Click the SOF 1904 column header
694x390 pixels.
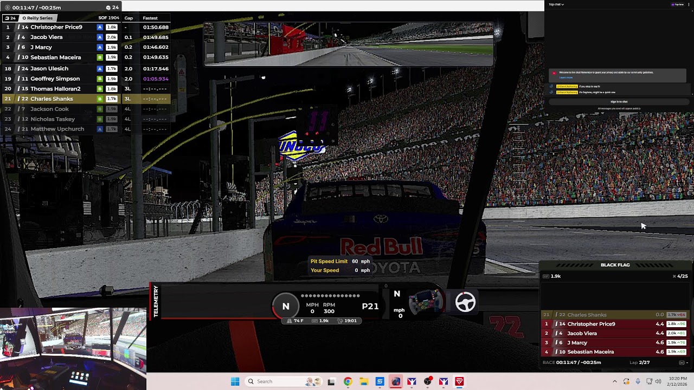tap(108, 18)
